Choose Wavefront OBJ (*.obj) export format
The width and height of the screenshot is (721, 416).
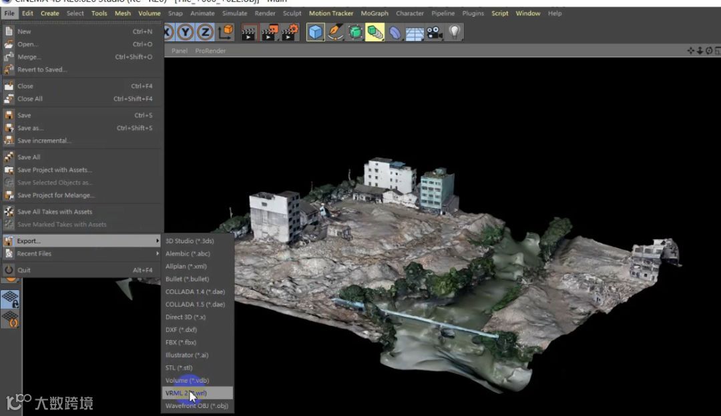coord(197,405)
